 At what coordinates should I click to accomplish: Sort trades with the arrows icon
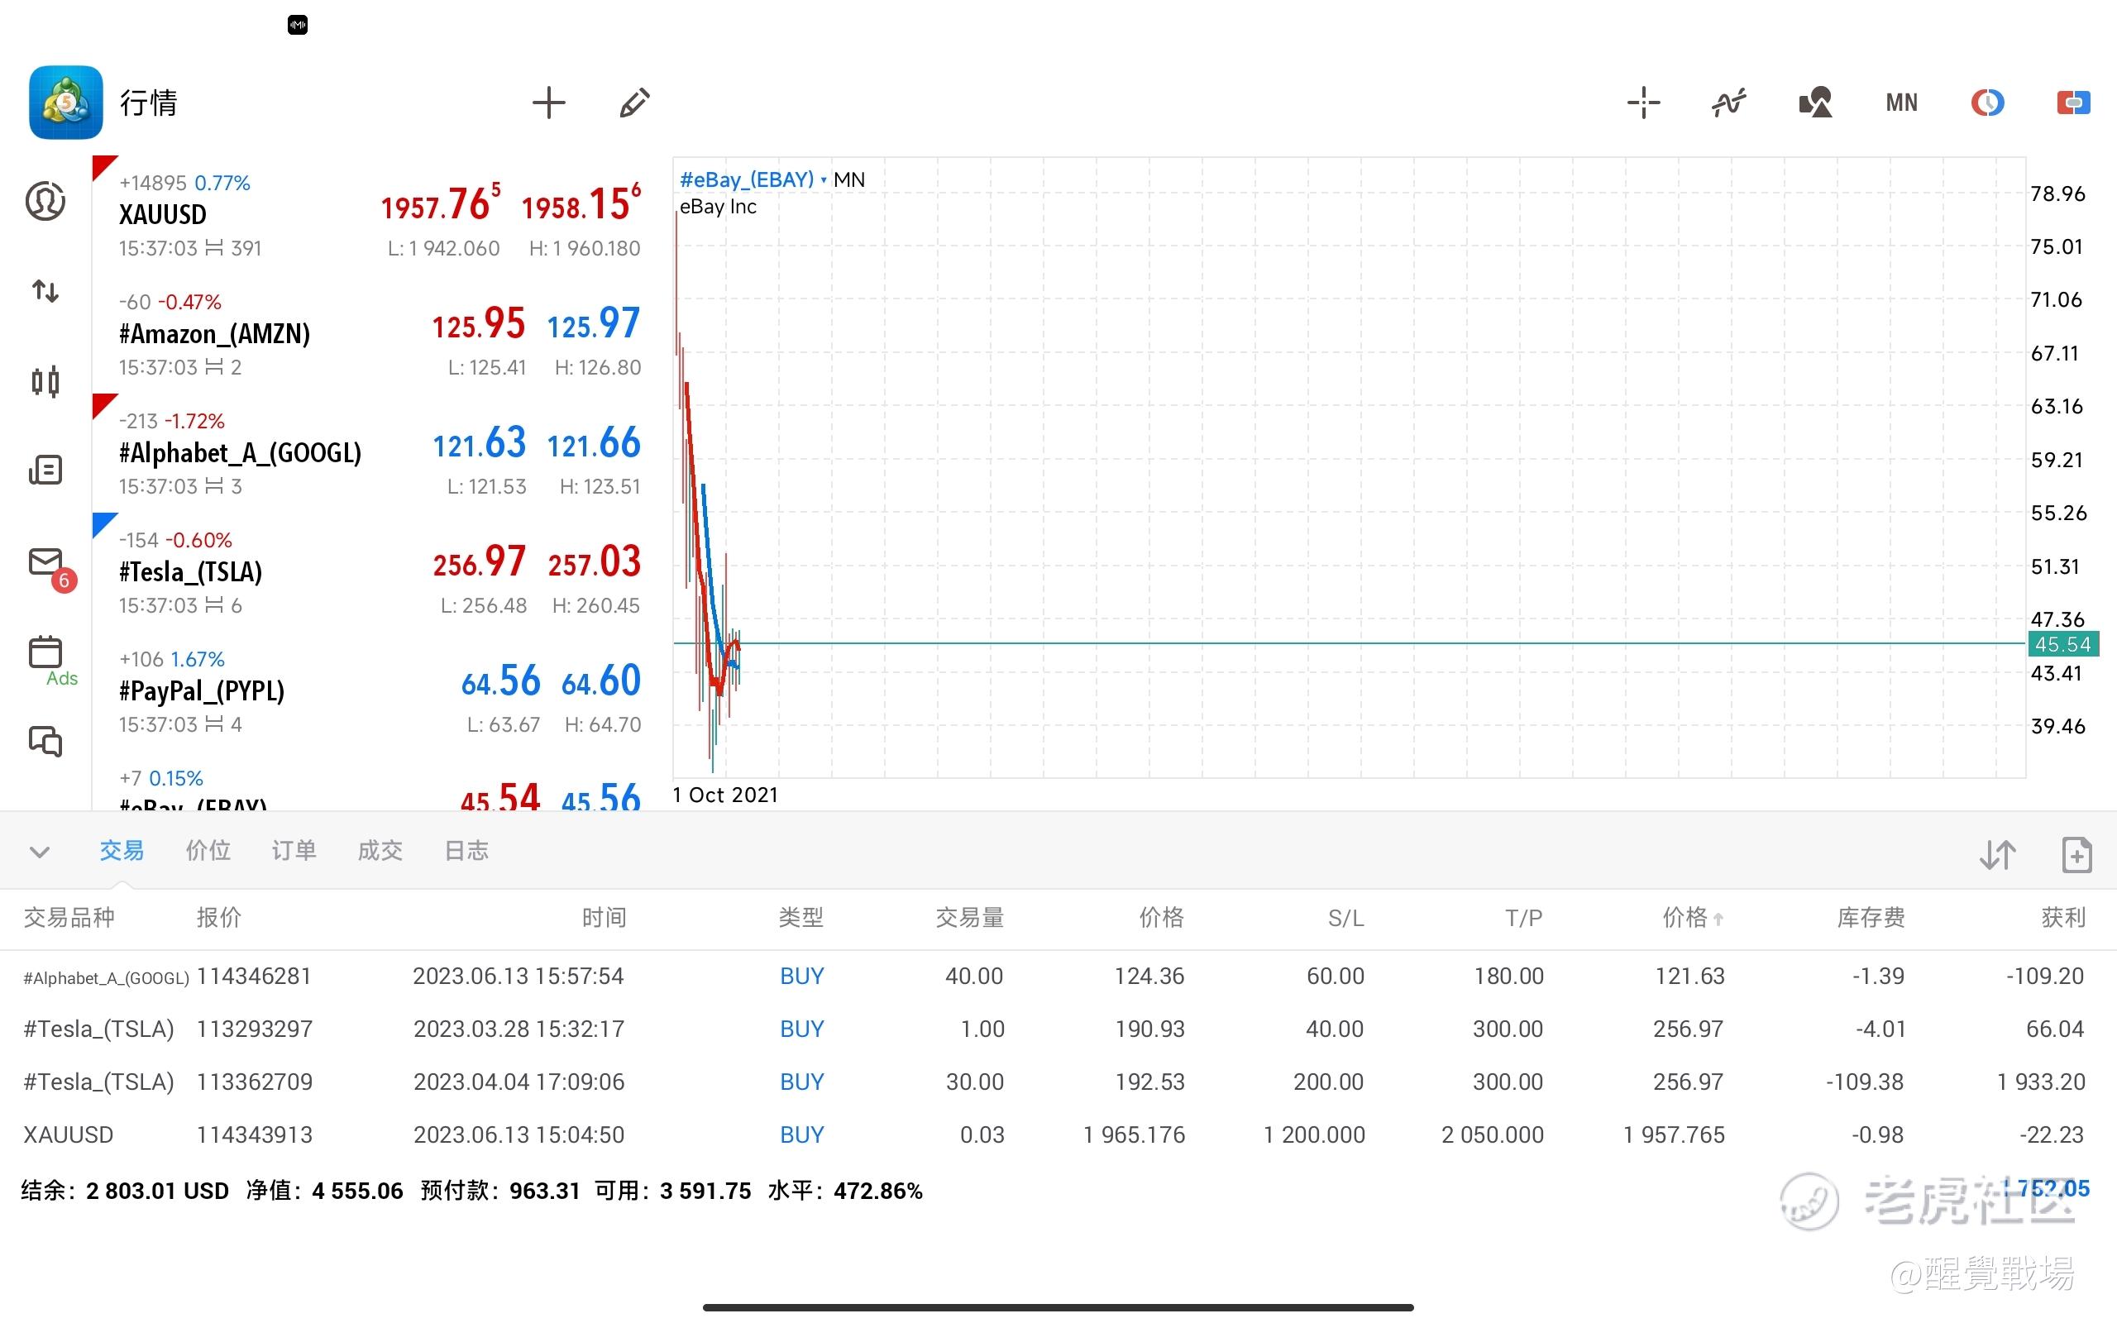pyautogui.click(x=1997, y=854)
